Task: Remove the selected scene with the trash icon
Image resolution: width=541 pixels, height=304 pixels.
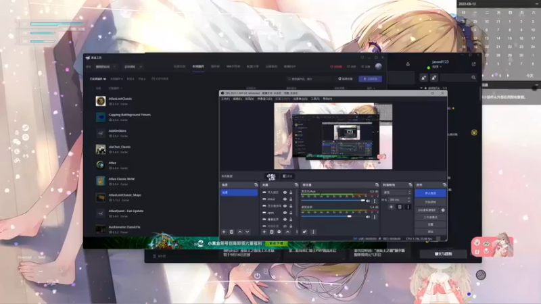Action: (x=232, y=232)
